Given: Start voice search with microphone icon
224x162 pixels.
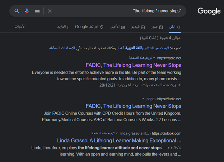Looking at the screenshot, I should [27, 11].
